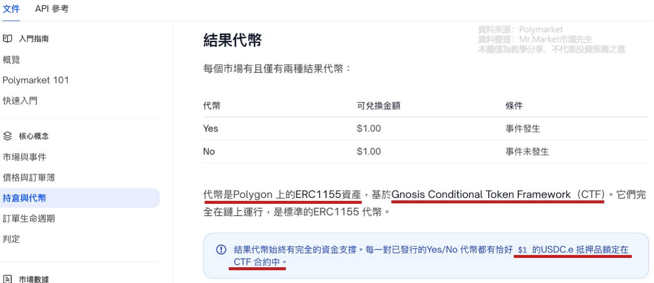Screen dimensions: 654x283
Task: Open the 訂單生命週期 page
Action: pyautogui.click(x=29, y=219)
